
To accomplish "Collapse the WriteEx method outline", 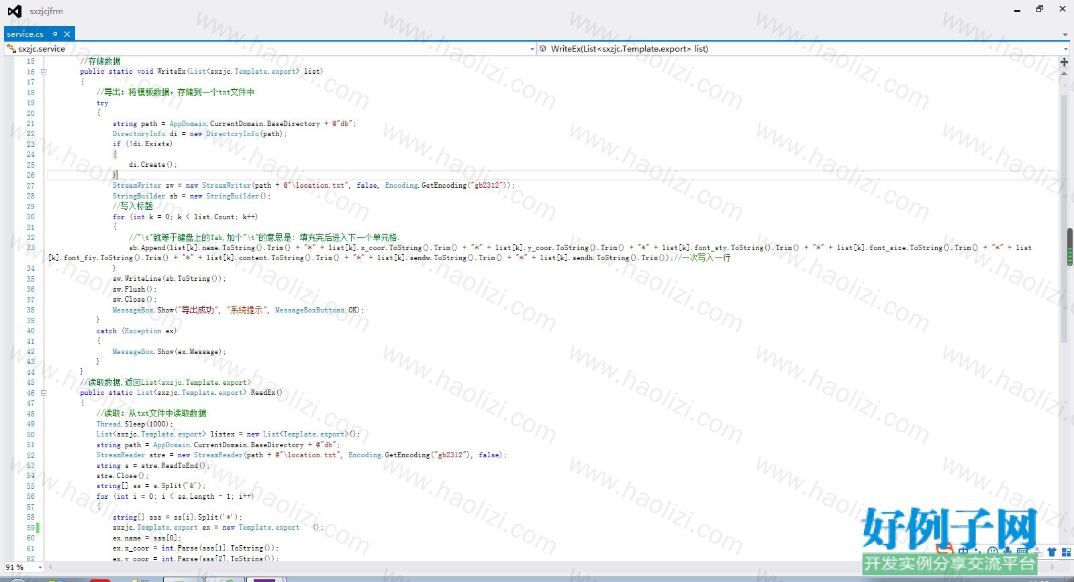I will (44, 72).
